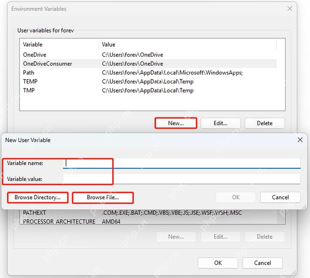Click New... under System variables
The width and height of the screenshot is (310, 278).
[x=176, y=237]
